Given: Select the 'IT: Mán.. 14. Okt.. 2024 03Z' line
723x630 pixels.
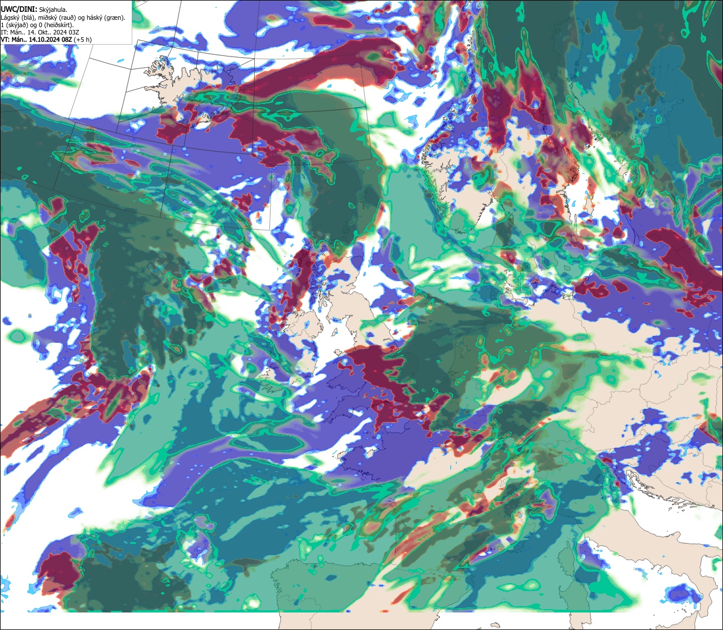Looking at the screenshot, I should click(40, 32).
